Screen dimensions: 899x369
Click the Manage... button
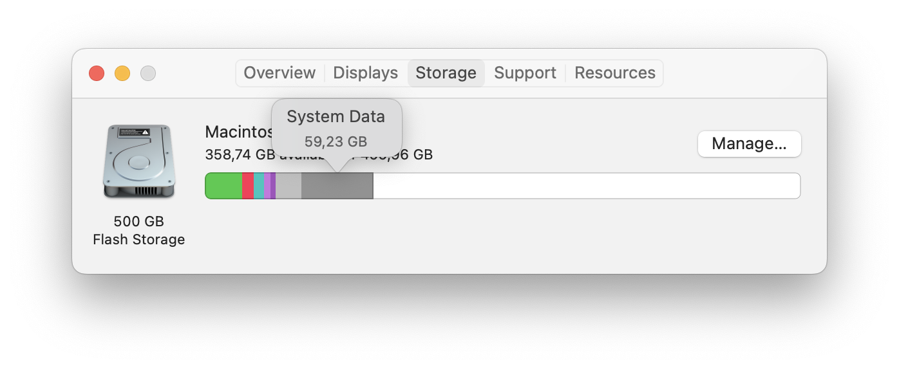[x=749, y=144]
